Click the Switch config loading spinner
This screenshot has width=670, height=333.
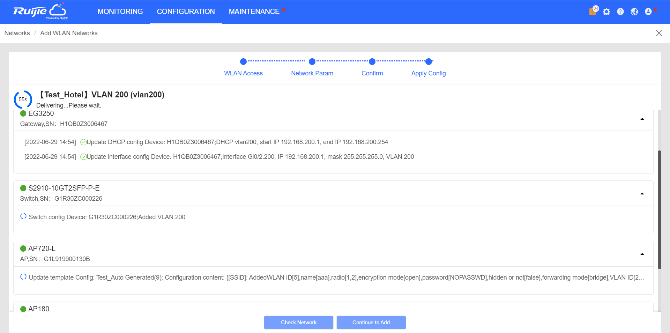23,216
